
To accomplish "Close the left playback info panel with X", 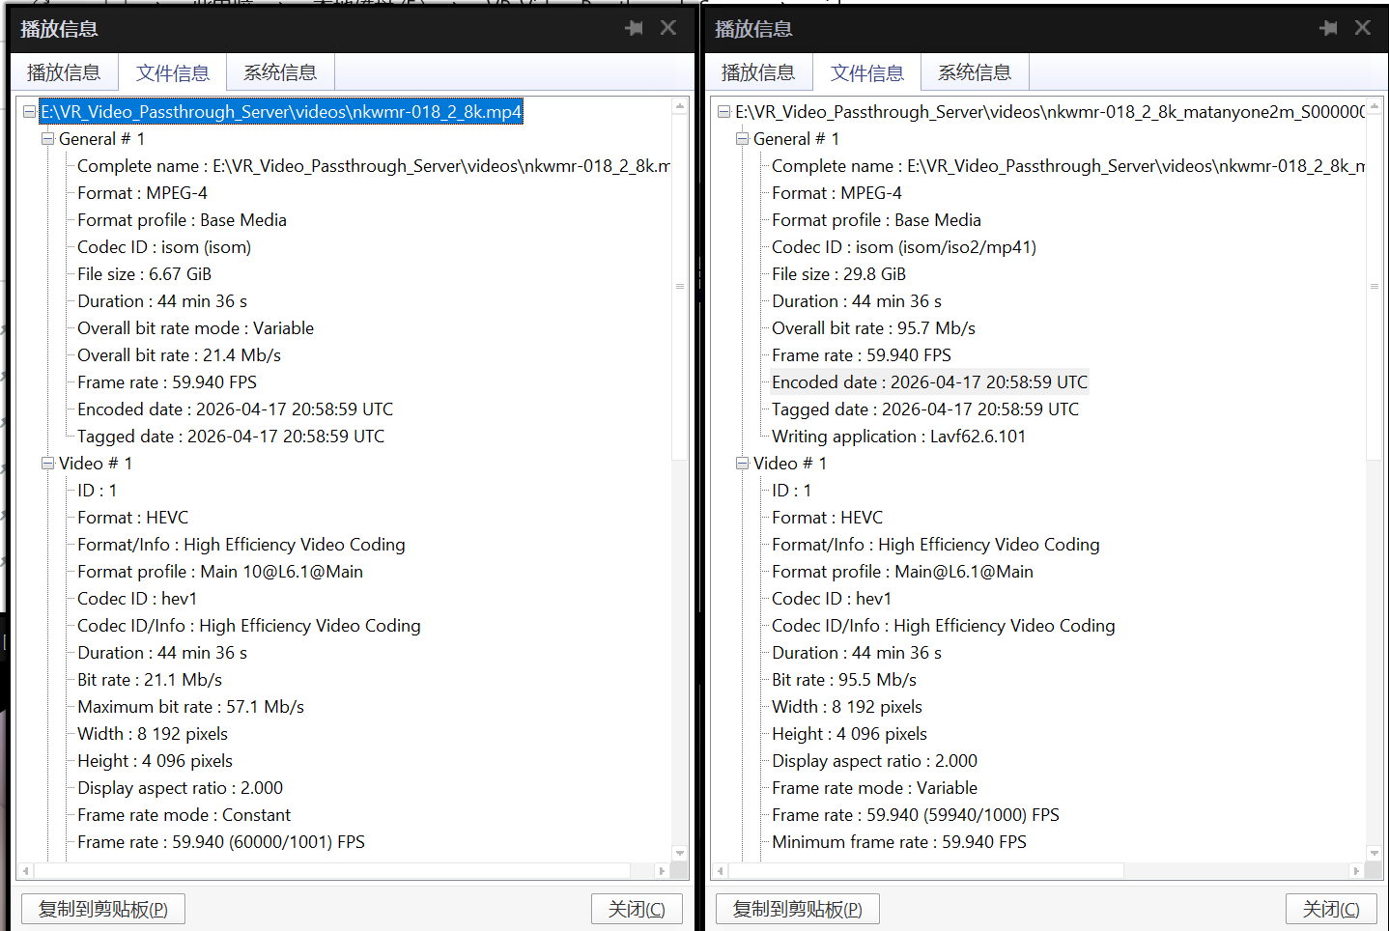I will coord(667,28).
